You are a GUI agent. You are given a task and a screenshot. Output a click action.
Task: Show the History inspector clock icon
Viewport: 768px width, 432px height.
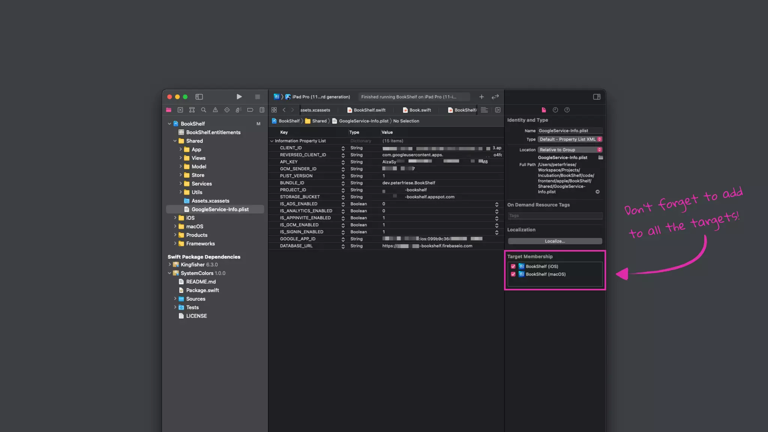(x=555, y=110)
